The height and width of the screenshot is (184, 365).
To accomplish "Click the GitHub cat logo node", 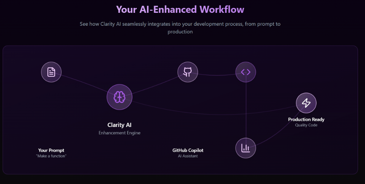I will (188, 72).
